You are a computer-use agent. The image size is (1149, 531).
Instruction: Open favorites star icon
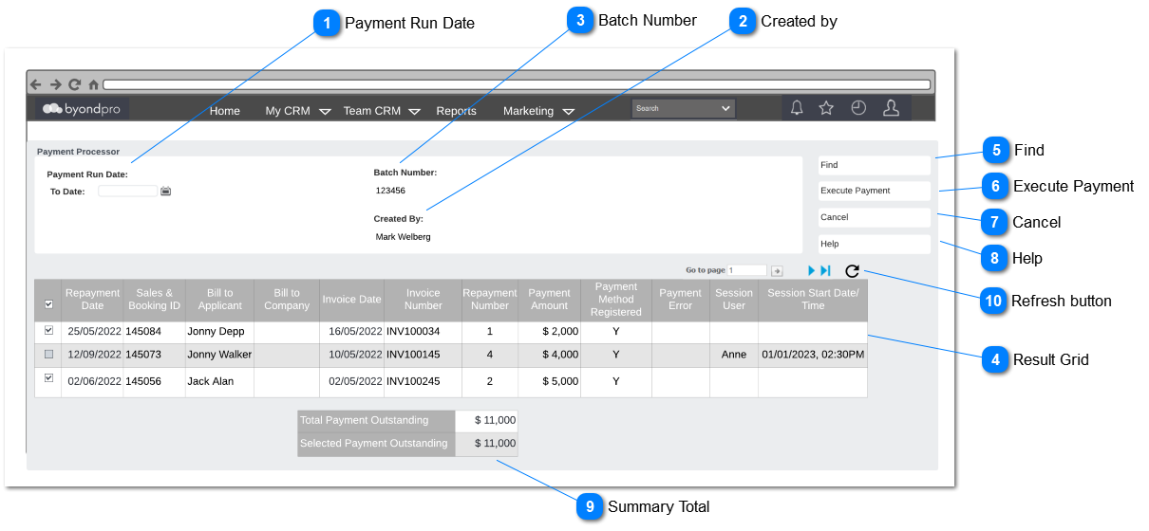(x=826, y=108)
